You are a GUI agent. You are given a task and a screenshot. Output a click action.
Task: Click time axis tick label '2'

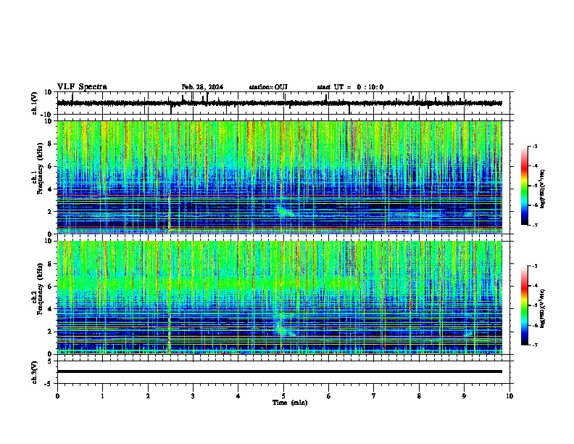click(148, 396)
